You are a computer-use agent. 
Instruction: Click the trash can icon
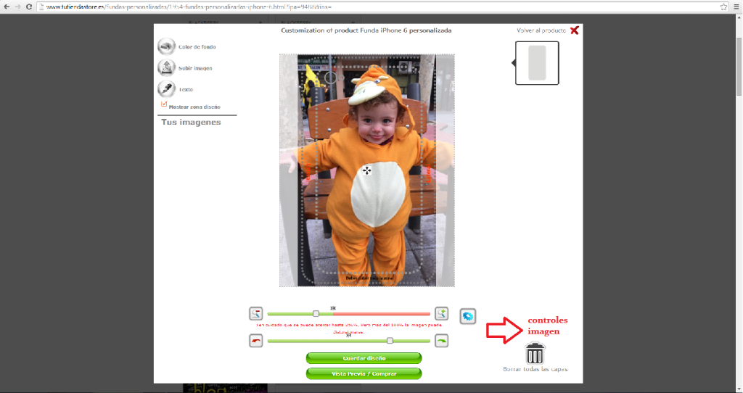tap(535, 353)
